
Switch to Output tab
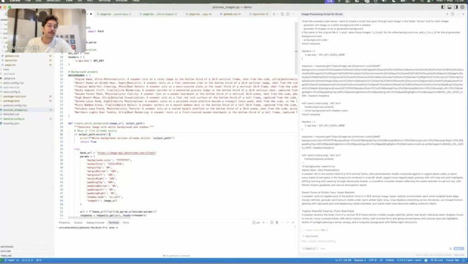click(78, 222)
